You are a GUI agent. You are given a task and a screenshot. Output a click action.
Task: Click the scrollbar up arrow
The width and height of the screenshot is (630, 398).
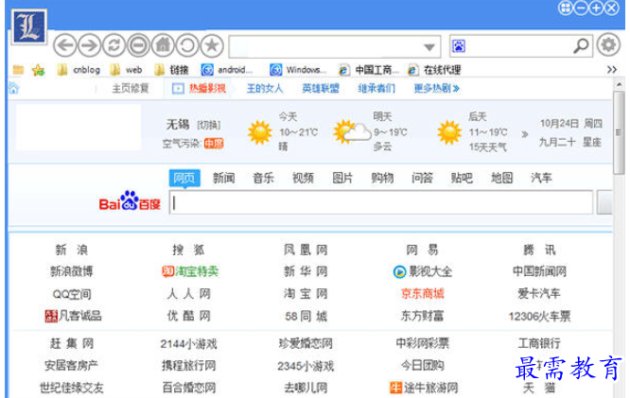pos(619,85)
